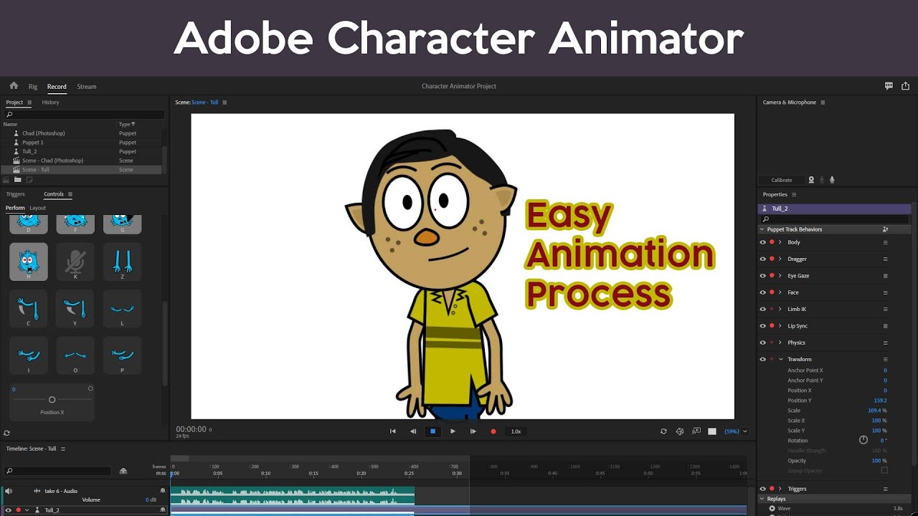Open Face behavior options menu icon

[x=885, y=292]
